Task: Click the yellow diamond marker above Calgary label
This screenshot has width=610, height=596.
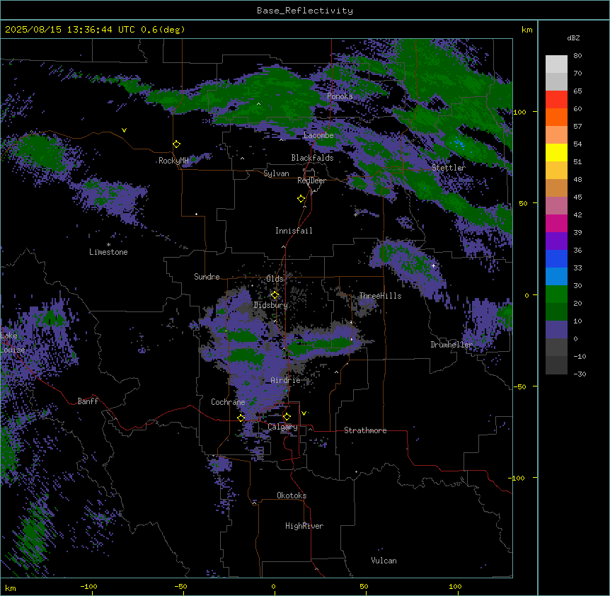Action: click(x=287, y=417)
